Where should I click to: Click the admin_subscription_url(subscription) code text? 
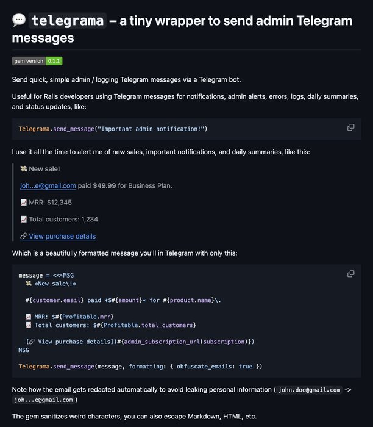(186, 342)
